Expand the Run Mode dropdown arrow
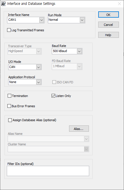 click(x=82, y=20)
